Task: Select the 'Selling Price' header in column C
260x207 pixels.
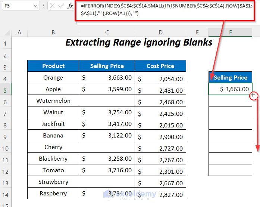Action: pyautogui.click(x=107, y=66)
